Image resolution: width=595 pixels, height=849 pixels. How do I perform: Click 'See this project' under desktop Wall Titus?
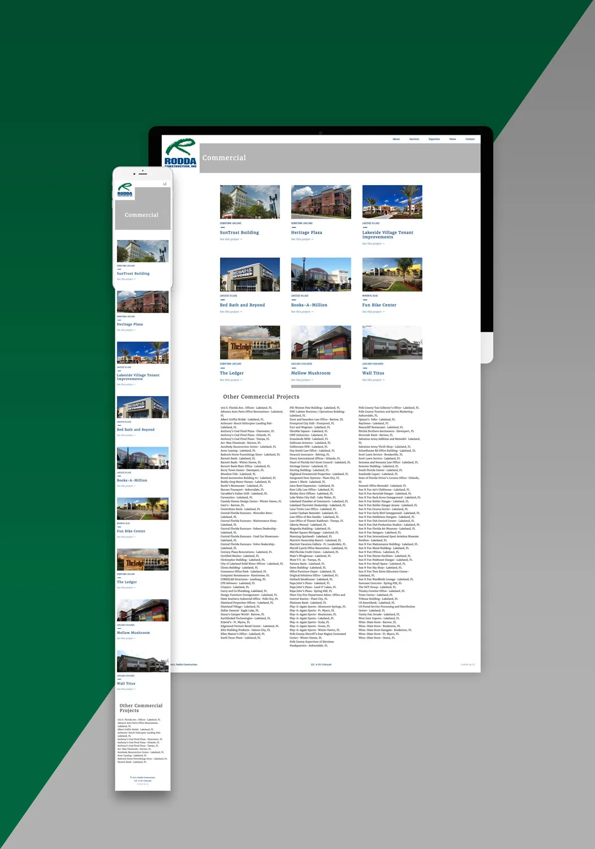pyautogui.click(x=373, y=380)
